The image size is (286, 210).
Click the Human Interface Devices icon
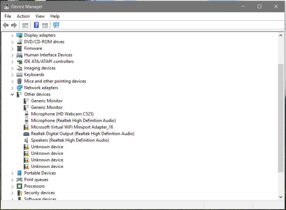[19, 55]
